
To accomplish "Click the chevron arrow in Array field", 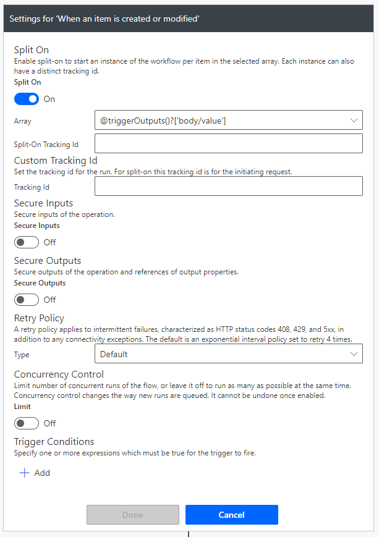I will click(x=354, y=121).
